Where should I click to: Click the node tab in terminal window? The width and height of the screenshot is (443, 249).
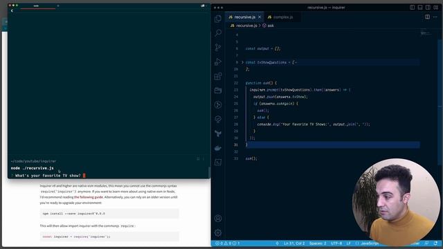[x=36, y=6]
